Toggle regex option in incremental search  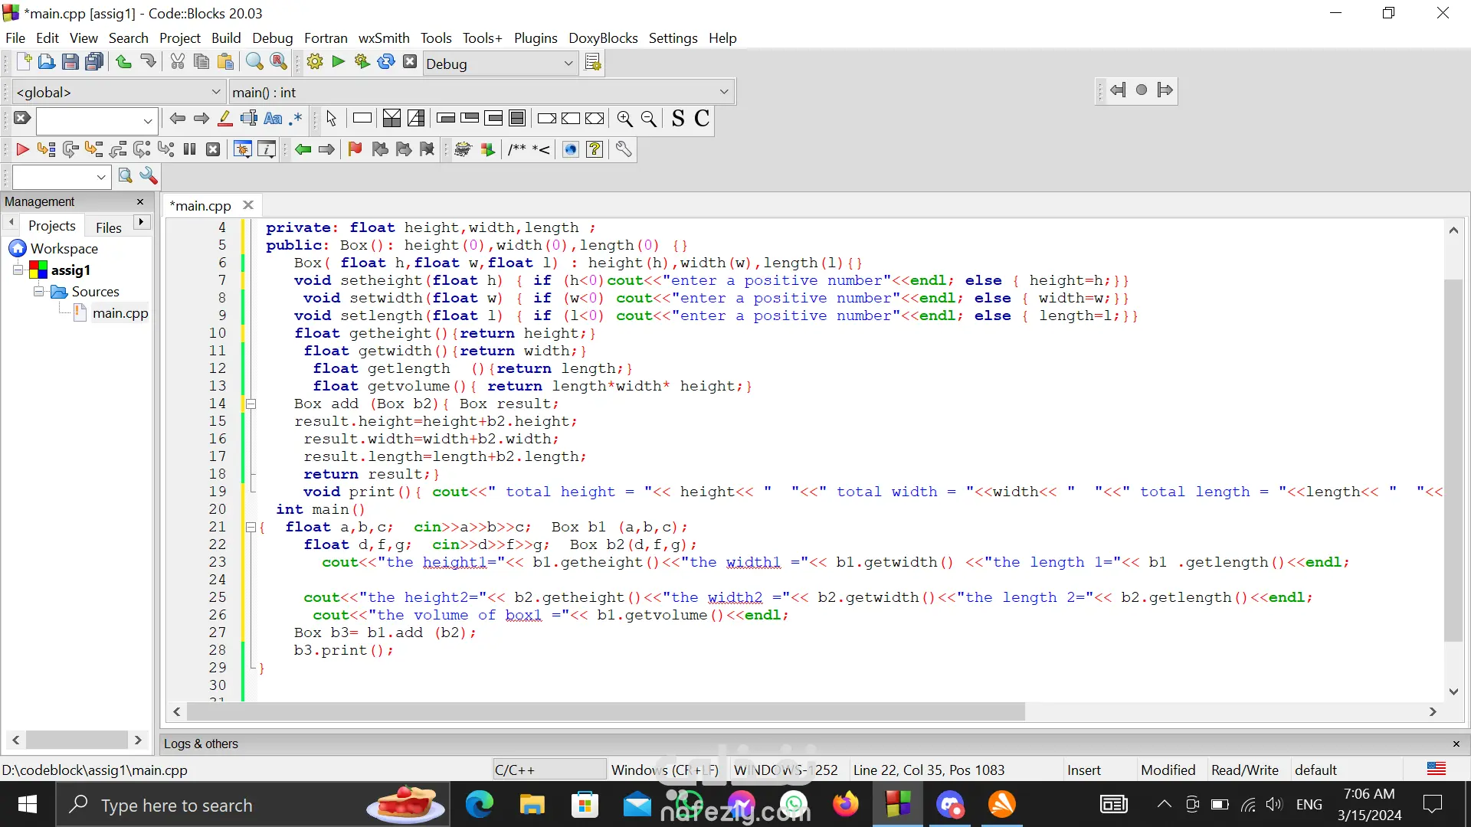[296, 119]
